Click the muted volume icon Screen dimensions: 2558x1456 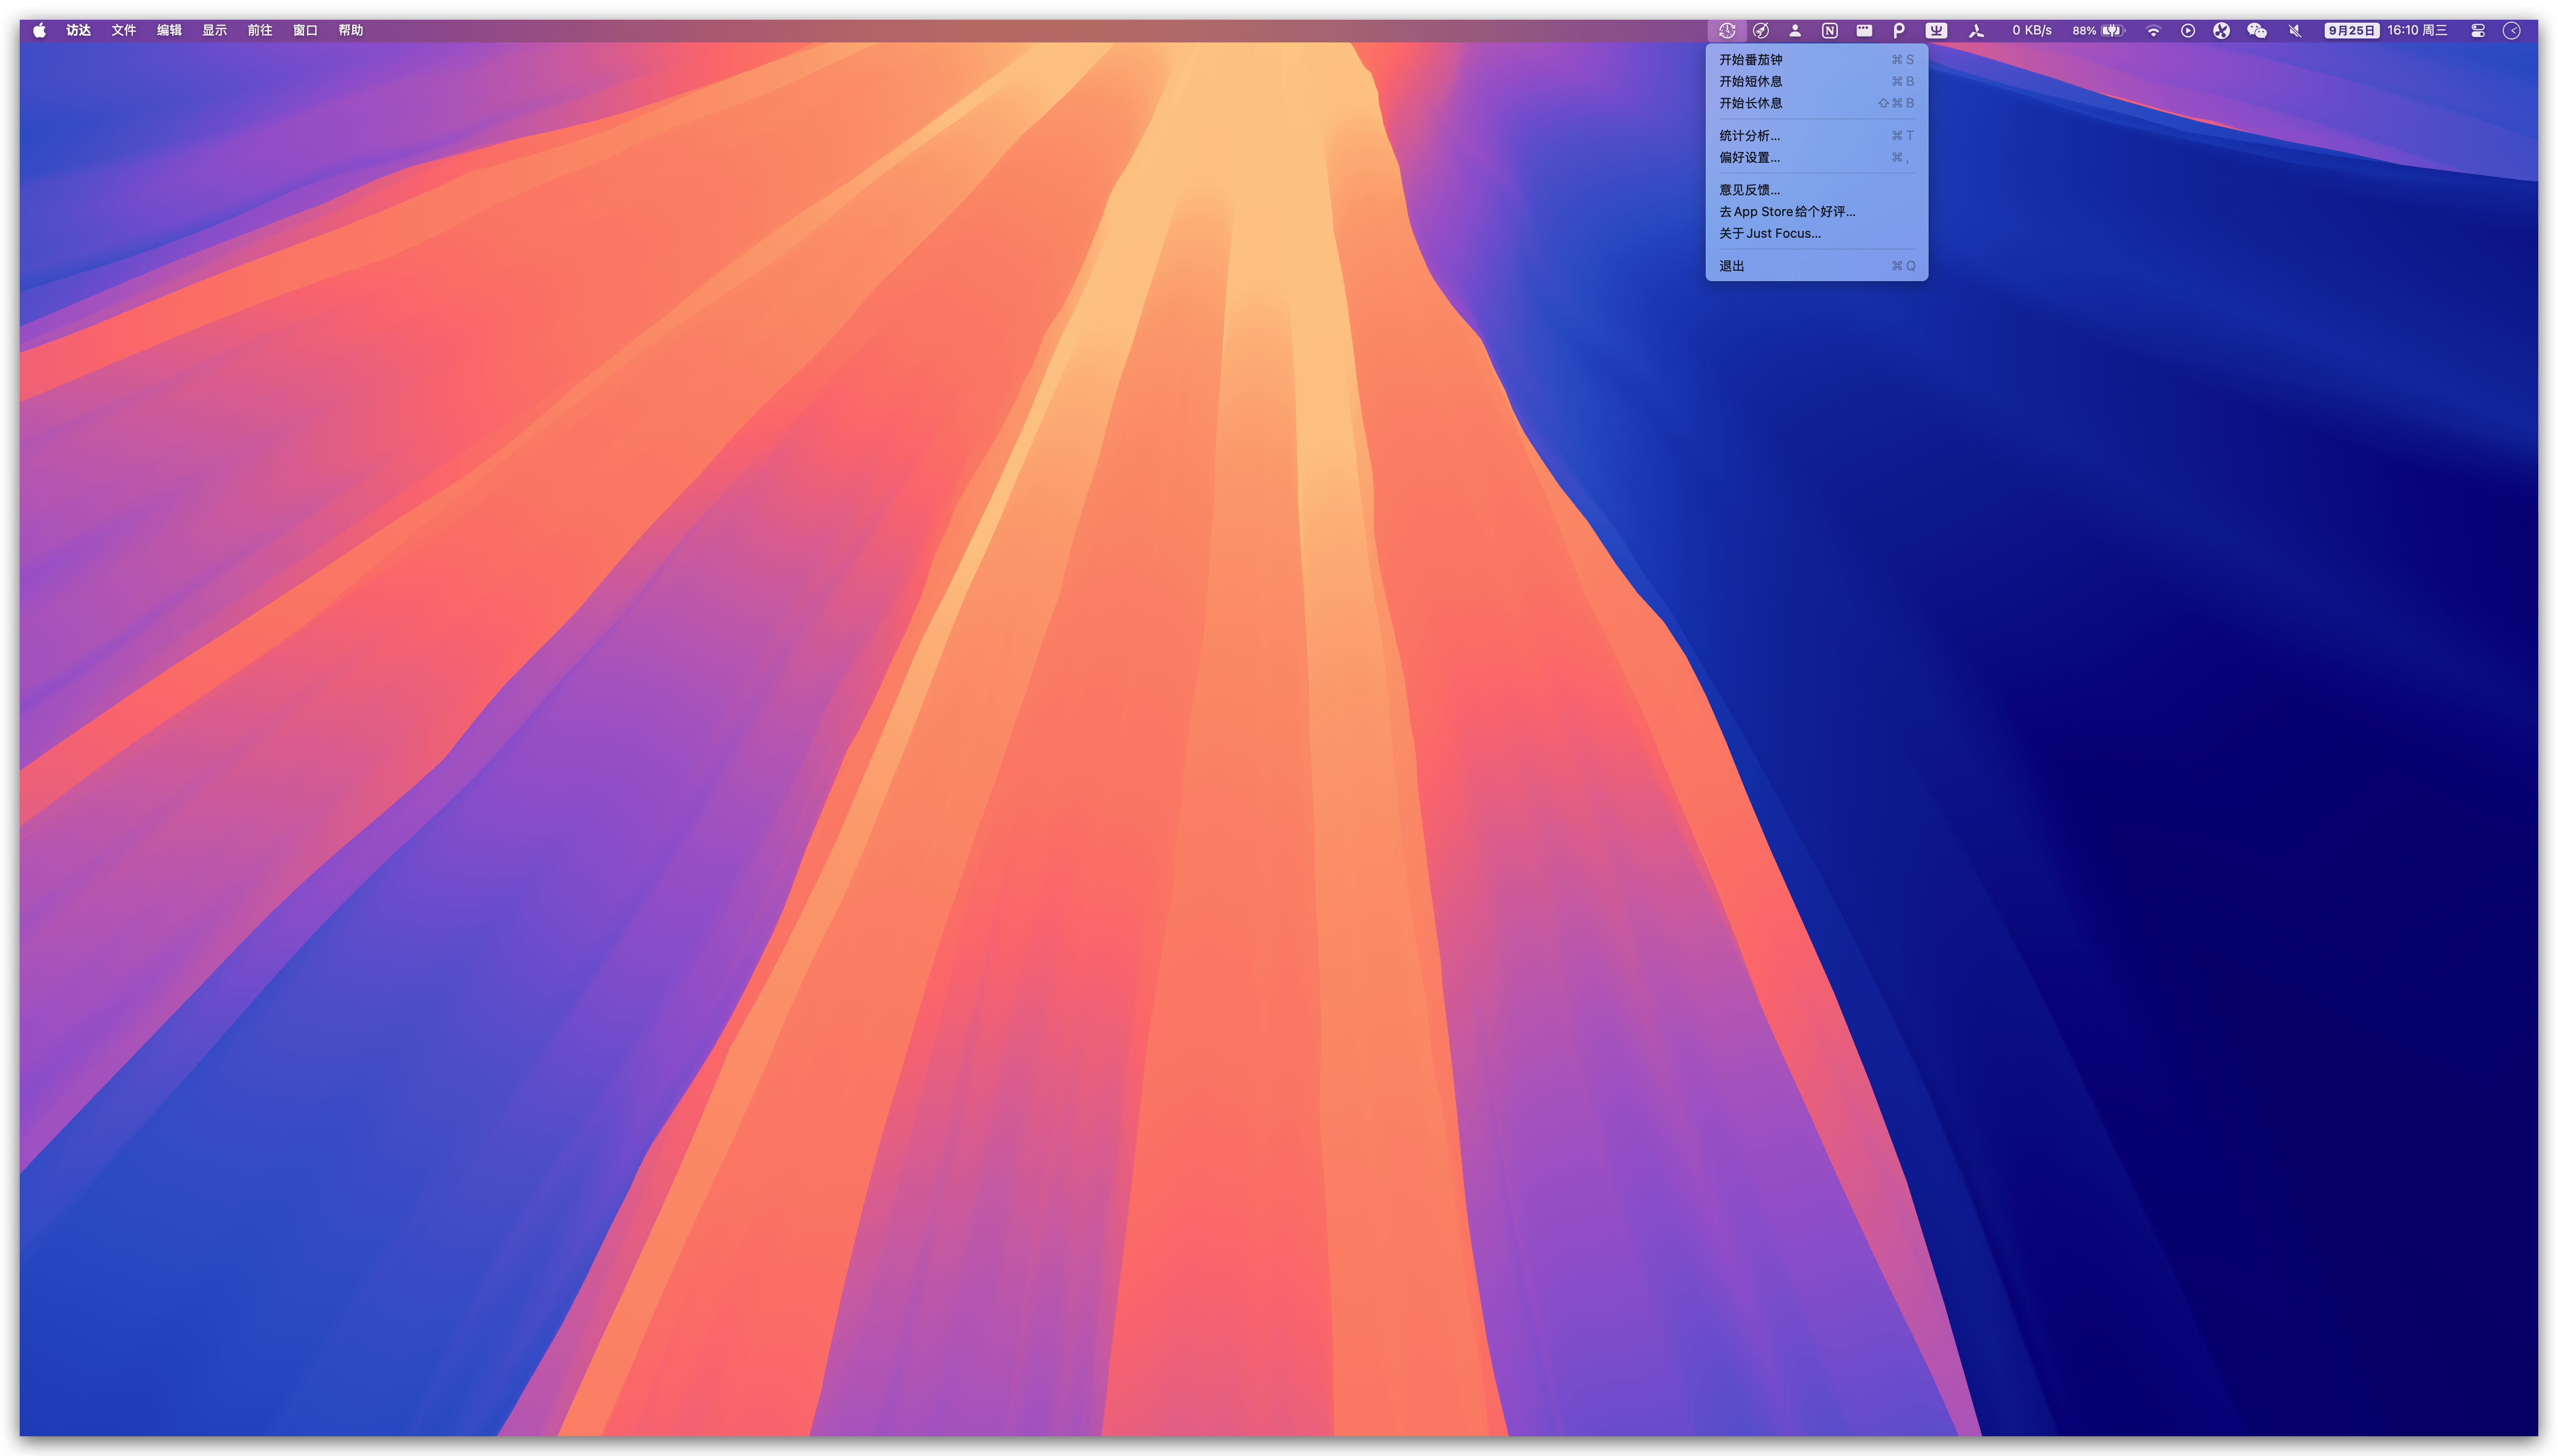2295,30
